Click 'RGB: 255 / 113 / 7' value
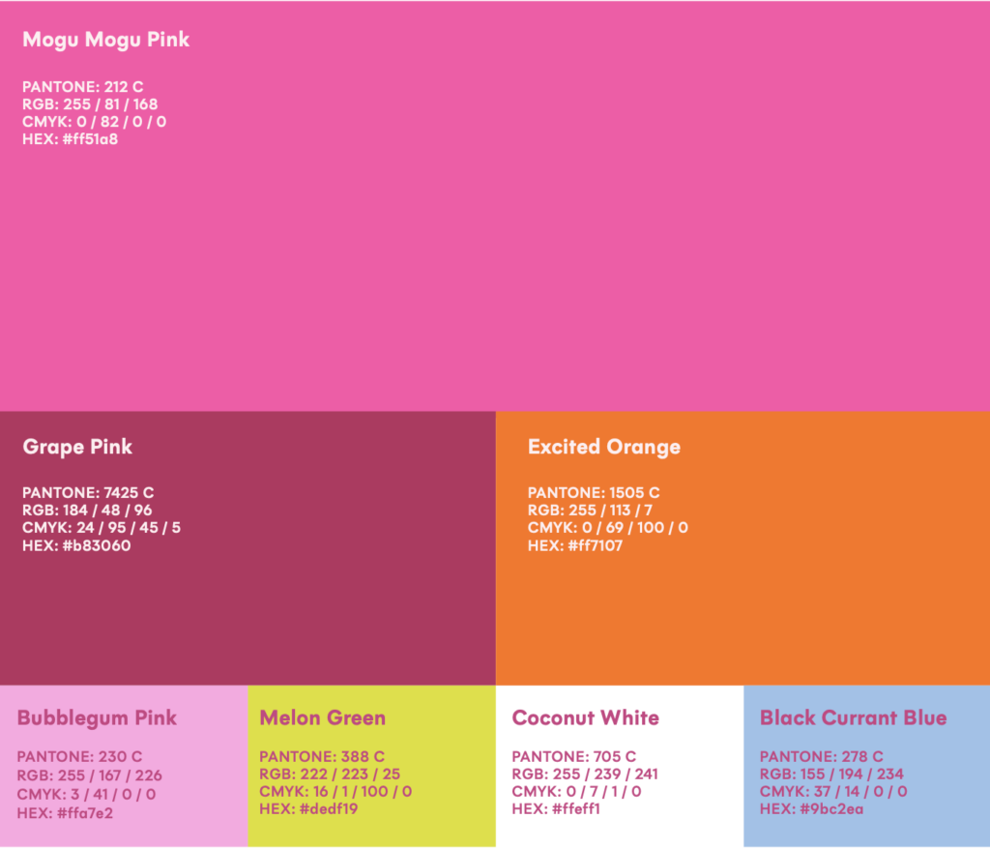The width and height of the screenshot is (990, 848). click(591, 511)
